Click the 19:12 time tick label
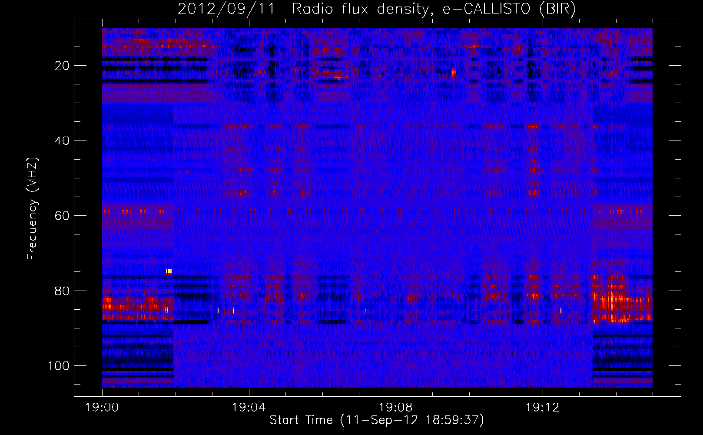Image resolution: width=703 pixels, height=435 pixels. pyautogui.click(x=543, y=408)
